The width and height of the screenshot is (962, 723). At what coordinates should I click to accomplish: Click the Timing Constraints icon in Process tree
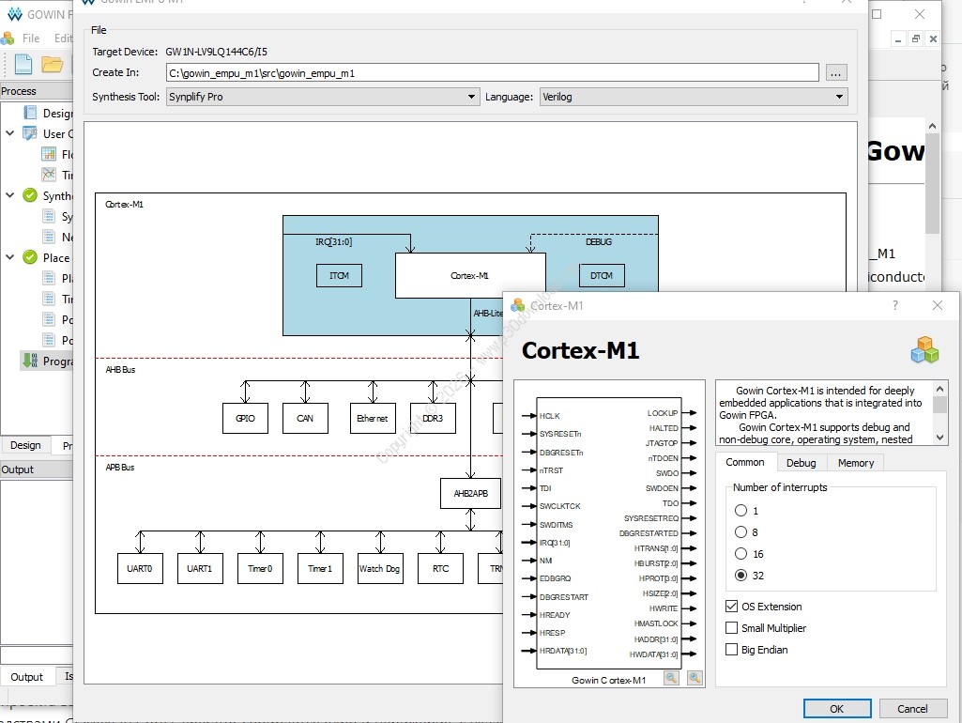[x=49, y=175]
